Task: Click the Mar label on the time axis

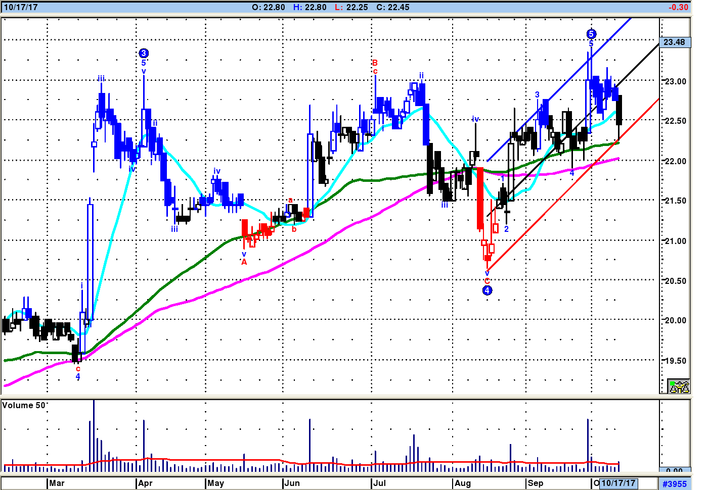Action: point(57,483)
